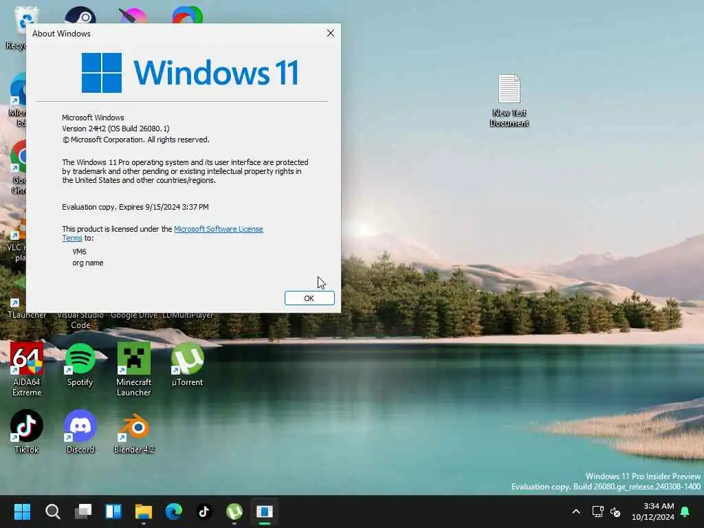This screenshot has width=704, height=528.
Task: Select the Visual Studio Code desktop label
Action: pyautogui.click(x=80, y=320)
